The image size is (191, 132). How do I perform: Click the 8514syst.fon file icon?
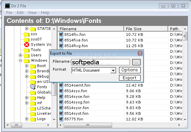[x=61, y=113]
